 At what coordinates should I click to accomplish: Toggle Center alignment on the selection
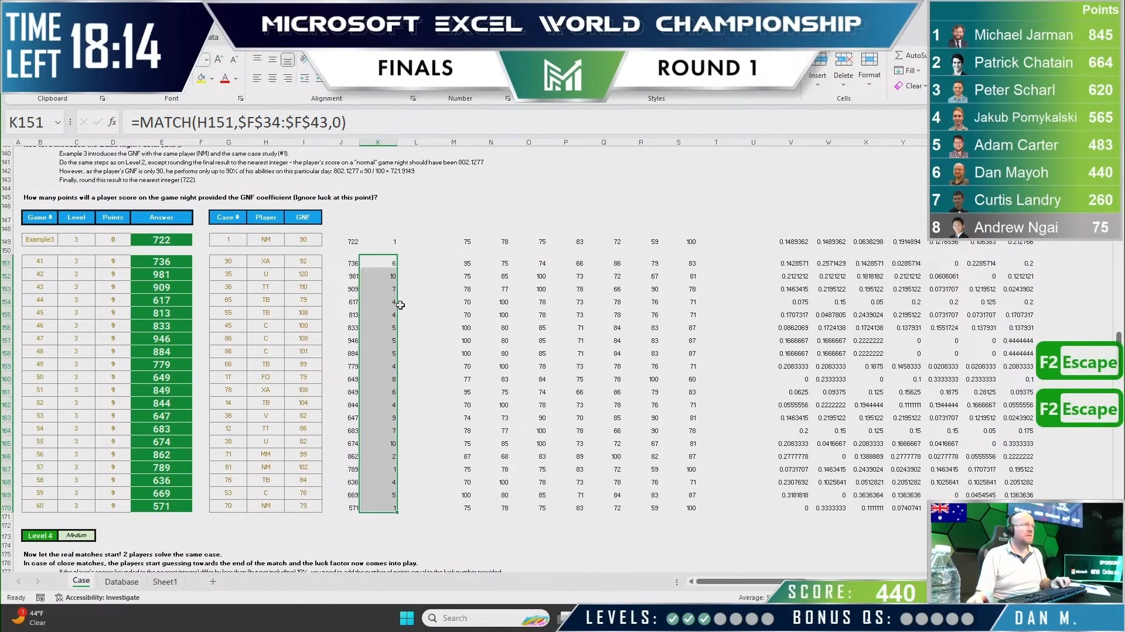coord(273,78)
